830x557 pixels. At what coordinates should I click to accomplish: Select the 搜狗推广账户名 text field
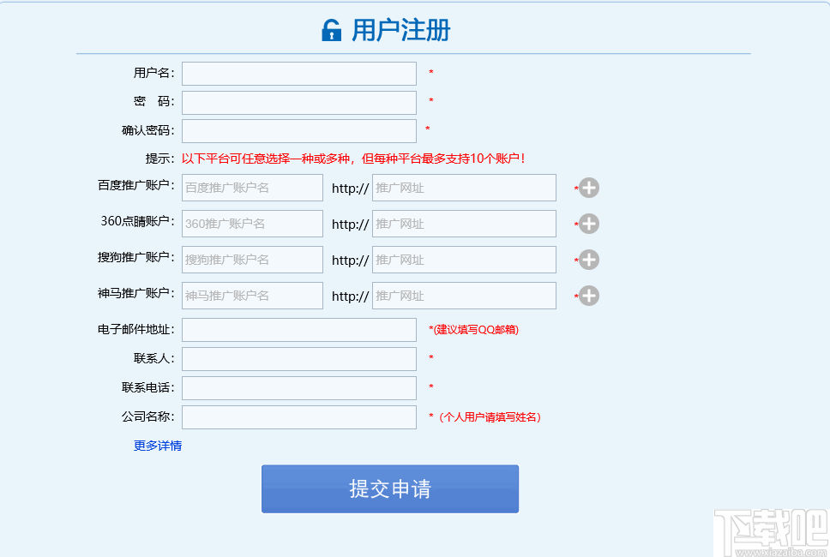pos(251,259)
